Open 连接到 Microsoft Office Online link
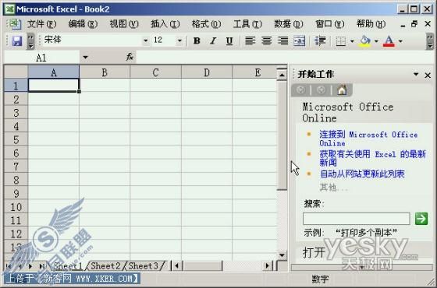This screenshot has width=437, height=288. click(x=368, y=139)
